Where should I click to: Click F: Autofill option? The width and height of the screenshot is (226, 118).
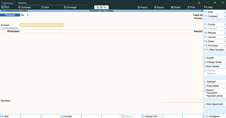click(x=214, y=58)
